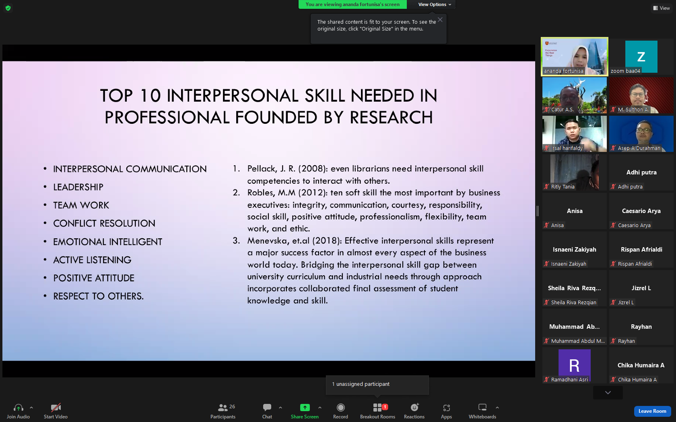The width and height of the screenshot is (676, 422).
Task: Select Muhammad Abdul M participant tile
Action: [575, 326]
